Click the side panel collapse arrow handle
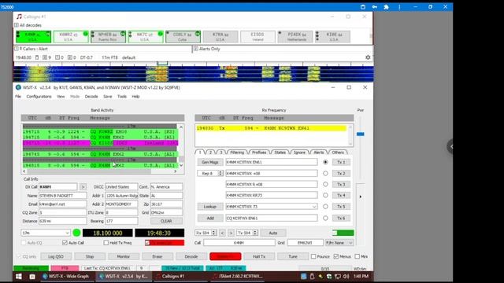Image resolution: width=504 pixels, height=283 pixels. tap(451, 147)
